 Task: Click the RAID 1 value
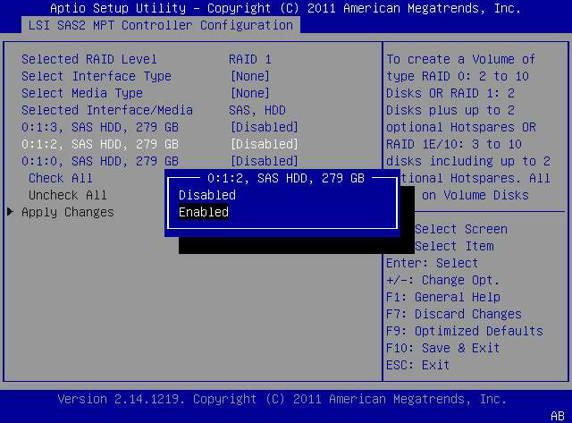pos(250,59)
